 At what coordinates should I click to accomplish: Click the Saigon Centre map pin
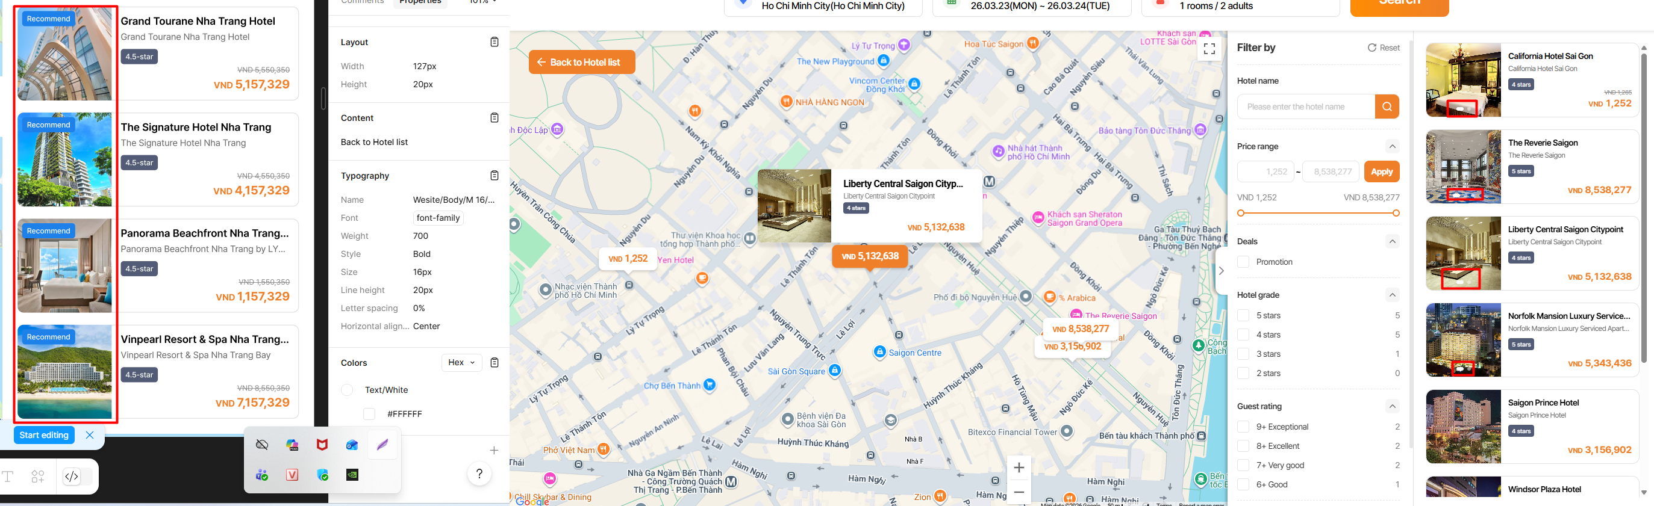pos(879,351)
